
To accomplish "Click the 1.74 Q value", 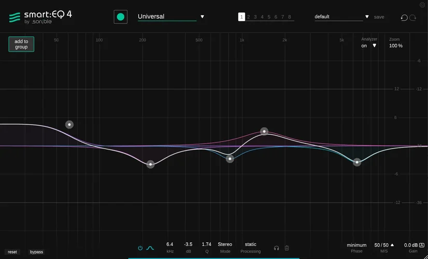I will [206, 244].
